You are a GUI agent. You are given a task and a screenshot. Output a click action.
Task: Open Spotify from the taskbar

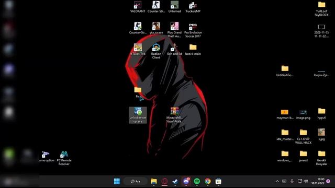click(197, 181)
